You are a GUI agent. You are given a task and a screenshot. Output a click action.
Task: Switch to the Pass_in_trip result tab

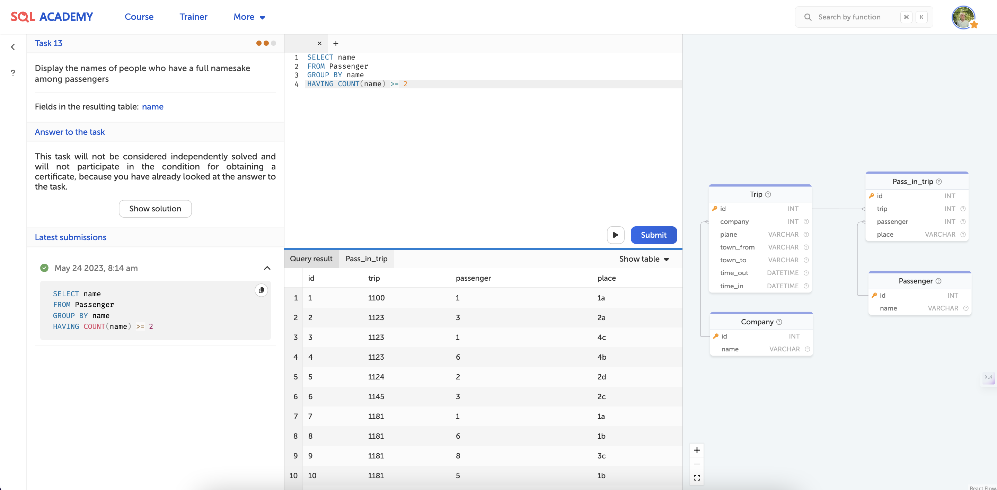[366, 259]
